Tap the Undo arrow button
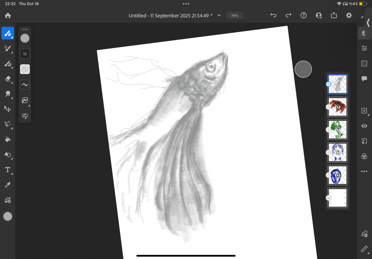This screenshot has width=372, height=259. pyautogui.click(x=273, y=15)
